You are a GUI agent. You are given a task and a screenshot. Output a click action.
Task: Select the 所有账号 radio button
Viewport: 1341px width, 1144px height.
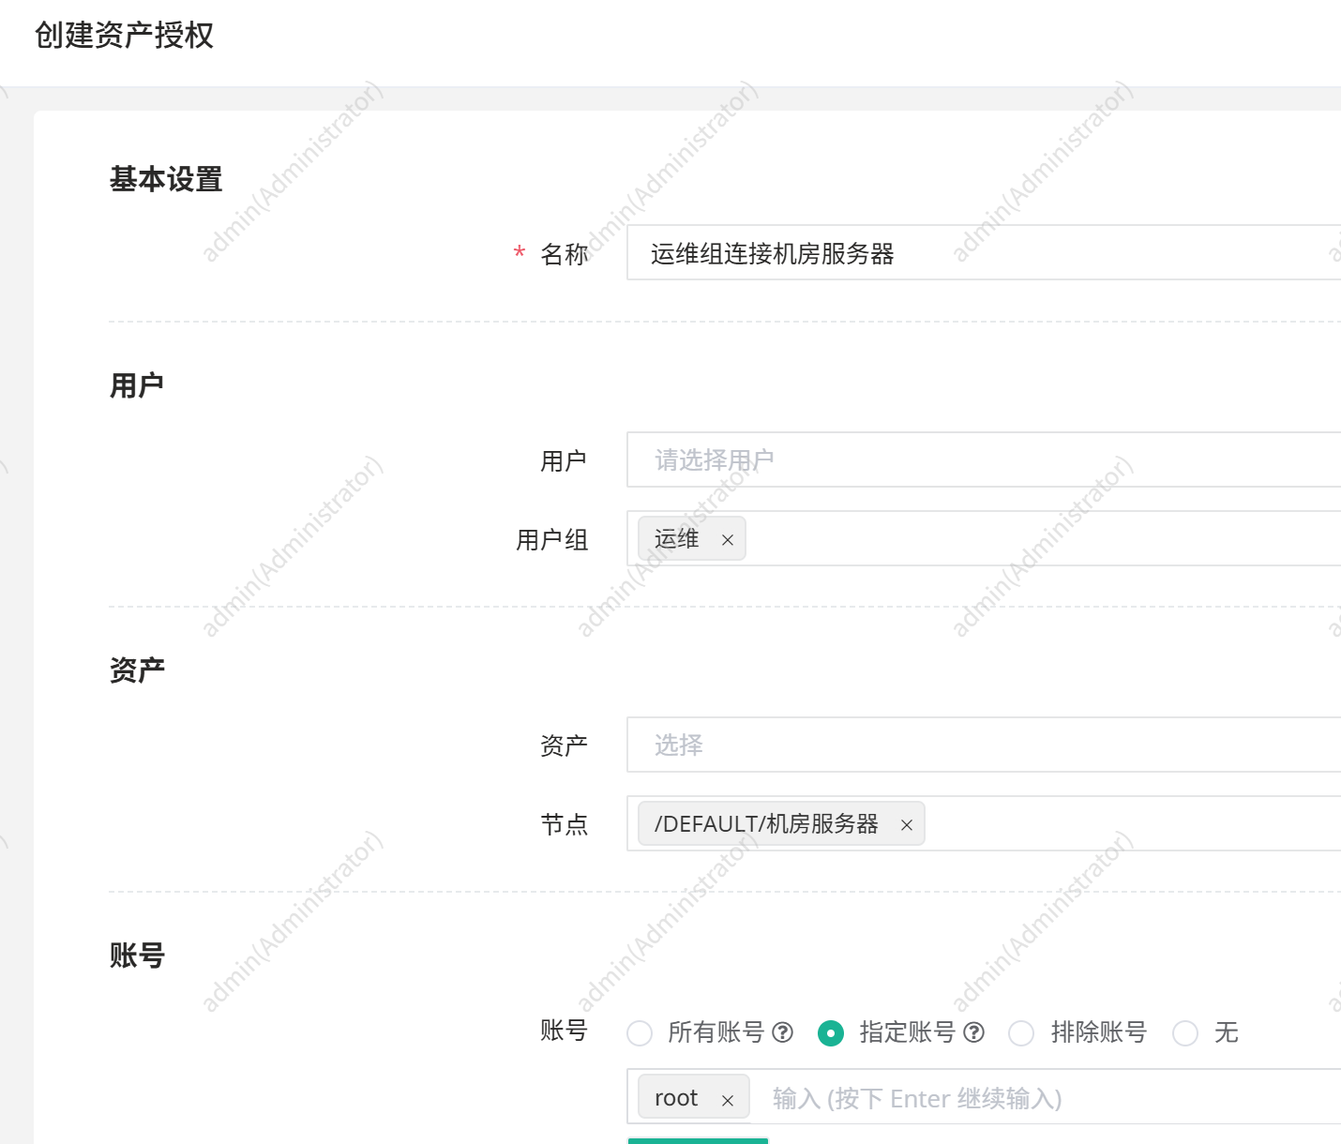[x=640, y=1033]
